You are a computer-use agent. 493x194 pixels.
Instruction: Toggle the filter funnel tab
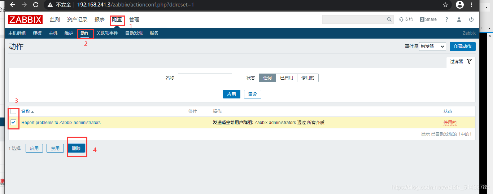point(461,62)
